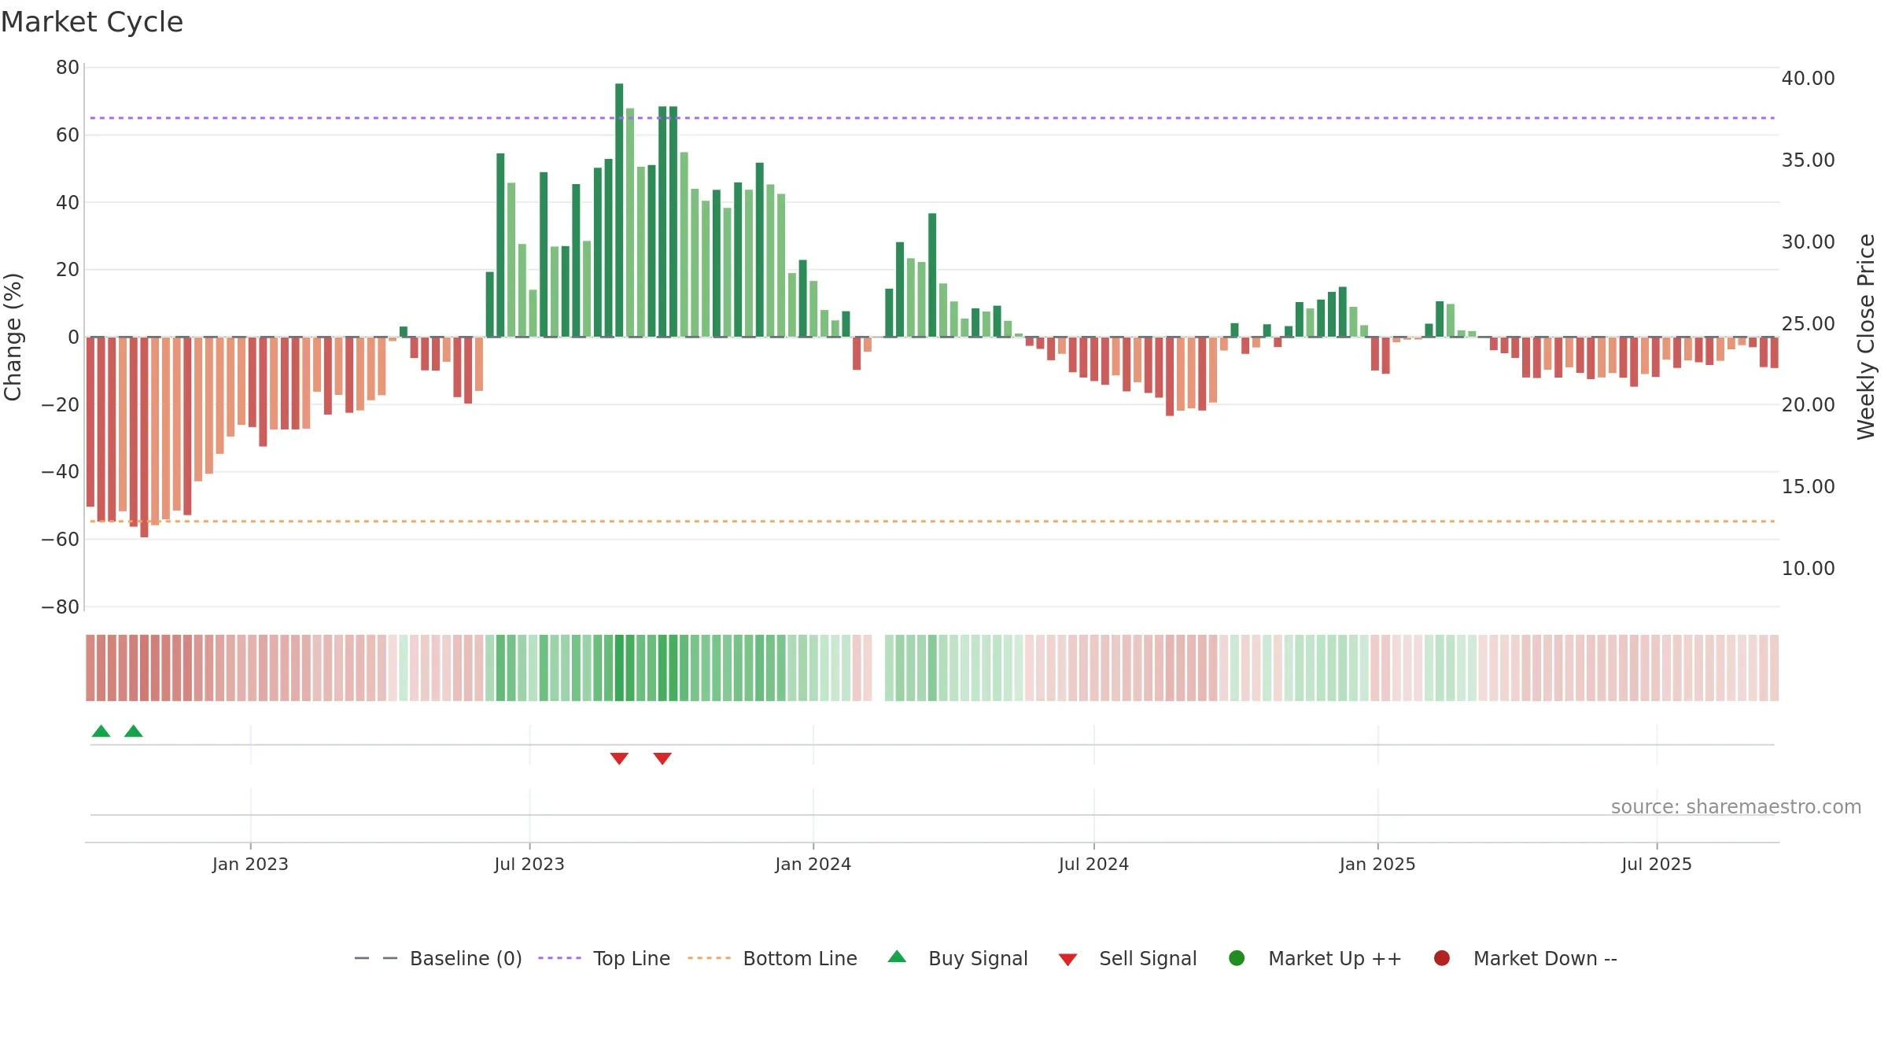Toggle the Market Down -- legend entry
This screenshot has height=1062, width=1888.
(x=1525, y=958)
